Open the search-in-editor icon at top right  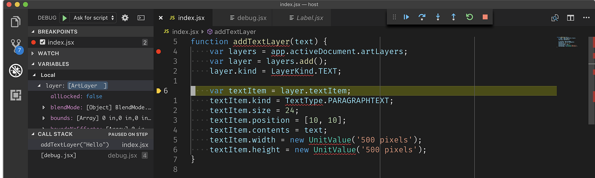[555, 18]
